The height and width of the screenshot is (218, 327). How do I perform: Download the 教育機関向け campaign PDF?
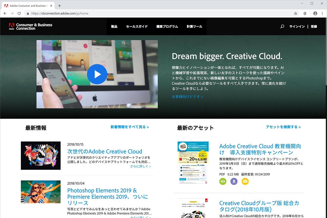click(x=234, y=181)
